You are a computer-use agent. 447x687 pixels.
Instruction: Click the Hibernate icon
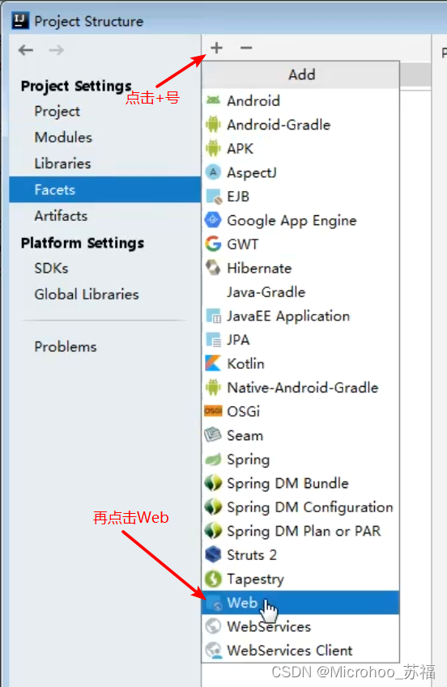click(213, 268)
